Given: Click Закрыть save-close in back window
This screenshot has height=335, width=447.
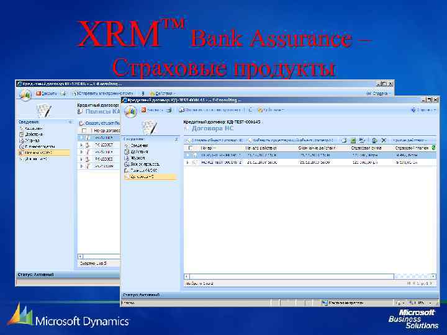Looking at the screenshot, I should [46, 94].
